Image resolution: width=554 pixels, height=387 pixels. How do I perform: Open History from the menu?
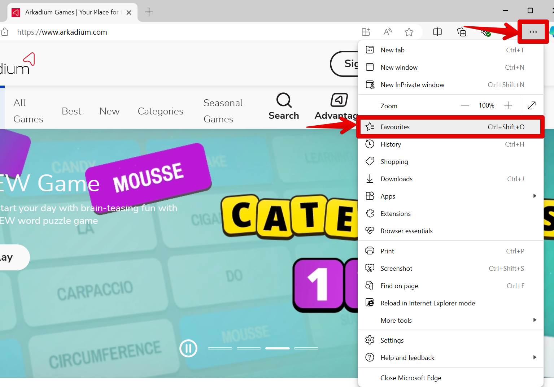pos(451,144)
